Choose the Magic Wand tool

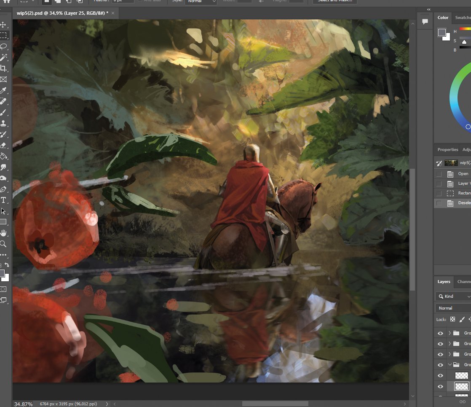point(3,57)
